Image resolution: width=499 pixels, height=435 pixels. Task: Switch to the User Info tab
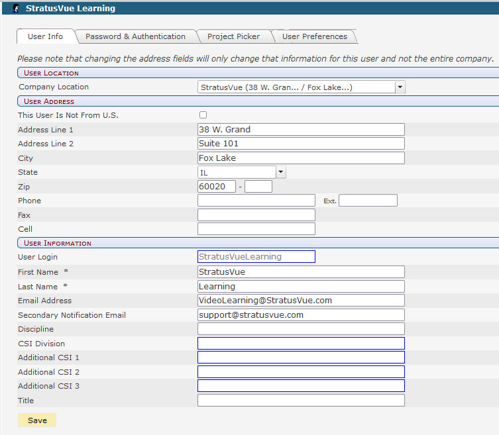click(x=45, y=36)
